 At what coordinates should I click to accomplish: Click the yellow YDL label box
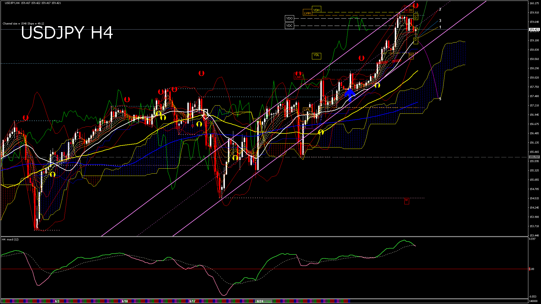tap(316, 55)
